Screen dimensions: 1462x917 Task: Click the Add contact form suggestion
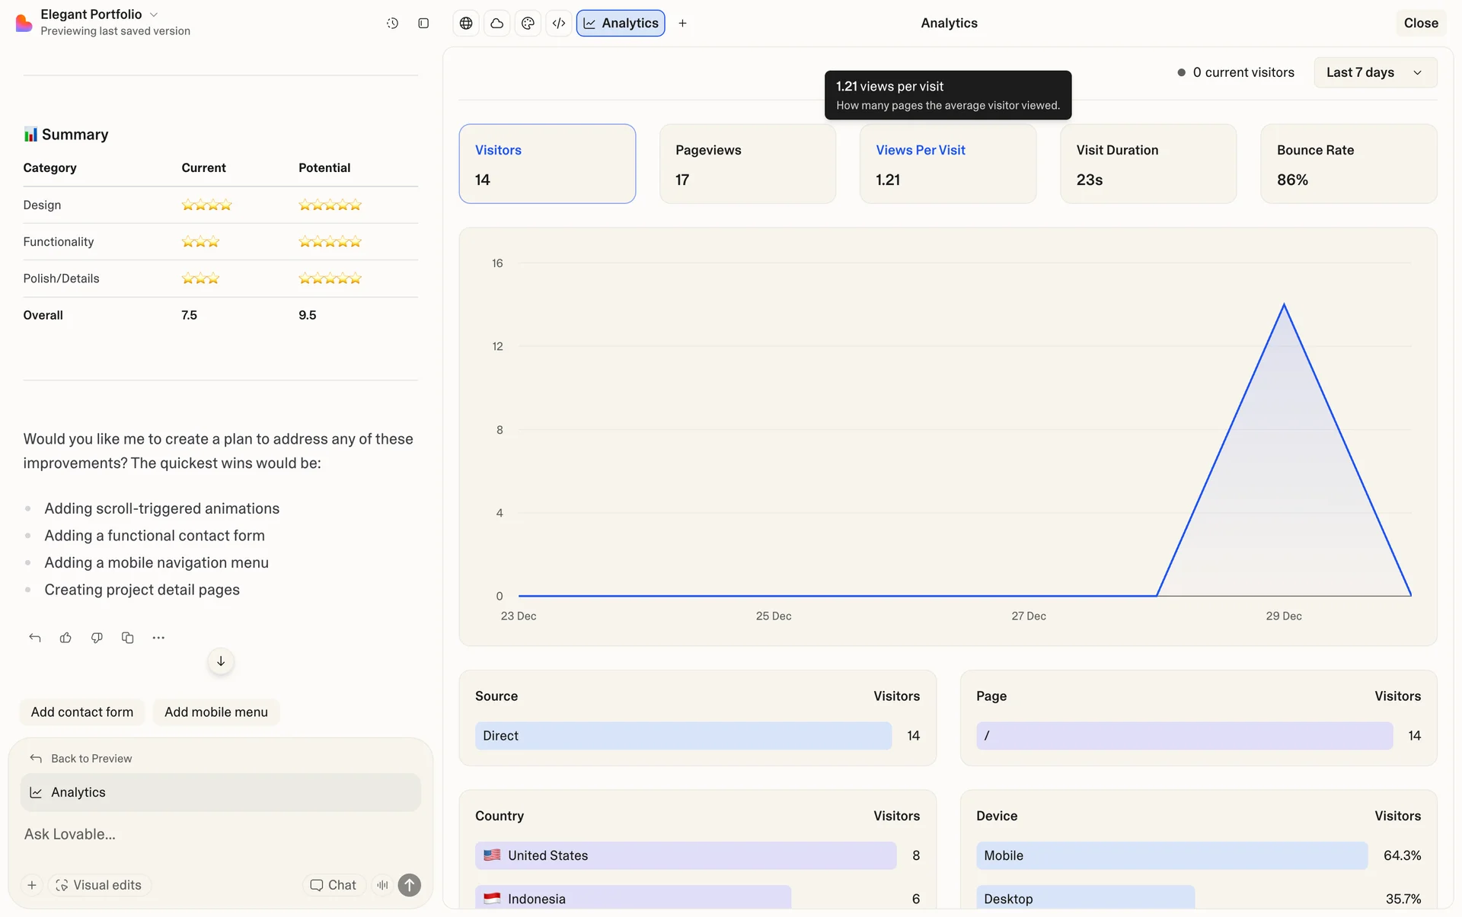click(x=82, y=712)
